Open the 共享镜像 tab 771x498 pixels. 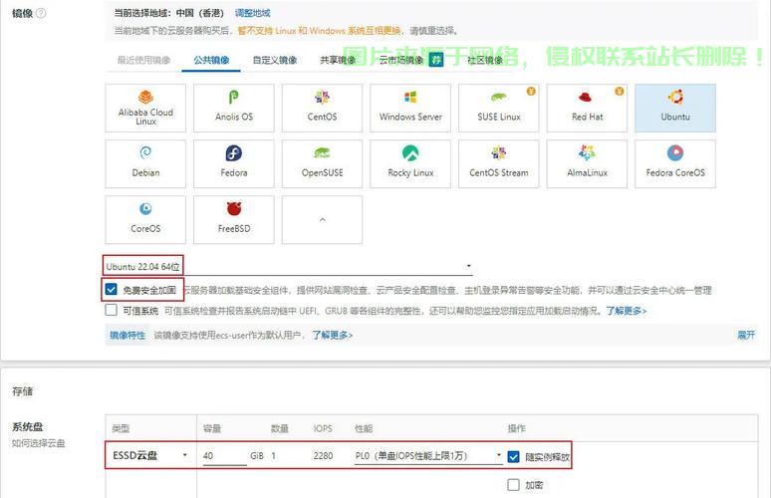[x=338, y=60]
